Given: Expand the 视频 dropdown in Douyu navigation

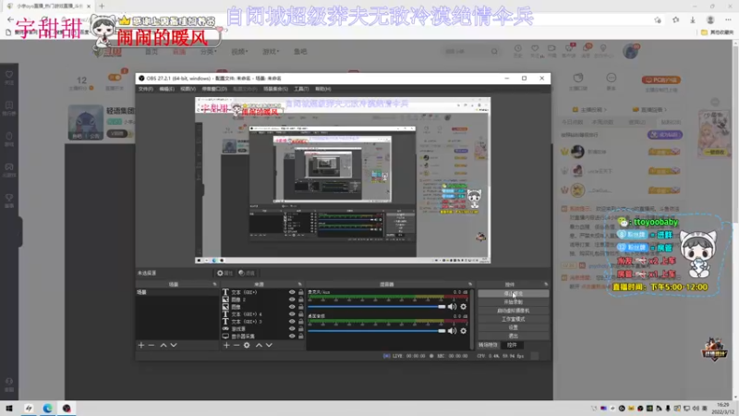Looking at the screenshot, I should (239, 52).
